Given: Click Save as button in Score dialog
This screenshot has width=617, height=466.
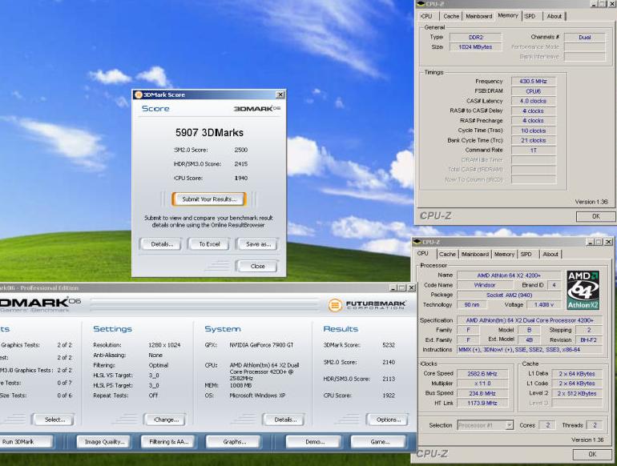Looking at the screenshot, I should click(258, 244).
